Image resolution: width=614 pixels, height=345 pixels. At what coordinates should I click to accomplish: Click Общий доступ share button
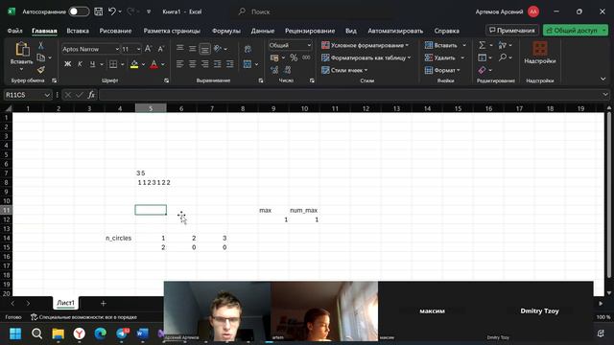coord(576,30)
